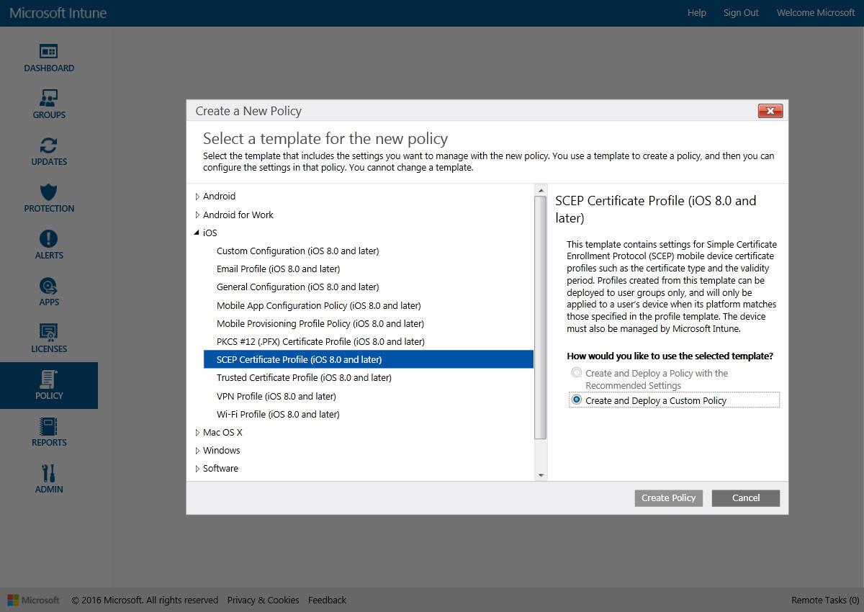The image size is (864, 612).
Task: Select VPN Profile (iOS 8.0 and later)
Action: pos(276,396)
